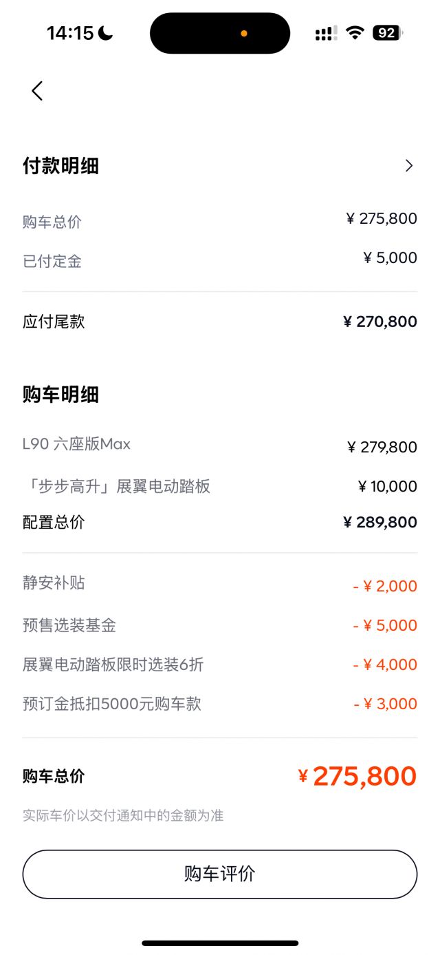
Task: Open details via the right-facing chevron
Action: click(x=409, y=166)
